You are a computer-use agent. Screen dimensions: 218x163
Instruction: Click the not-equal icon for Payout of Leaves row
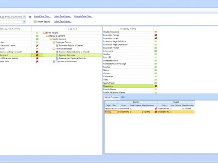[x=37, y=46]
